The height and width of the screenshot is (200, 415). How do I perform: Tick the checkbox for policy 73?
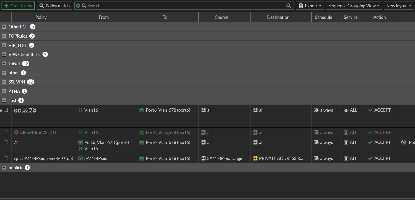[6, 142]
